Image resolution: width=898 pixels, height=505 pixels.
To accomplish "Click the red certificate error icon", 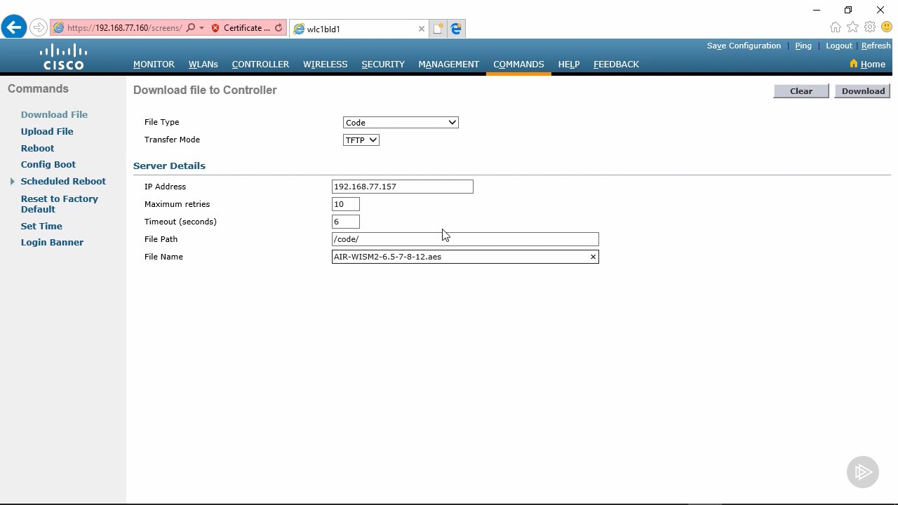I will point(215,28).
